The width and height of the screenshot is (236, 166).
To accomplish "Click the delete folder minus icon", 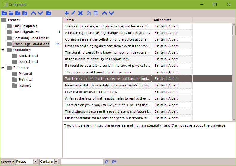I will click(49, 13).
